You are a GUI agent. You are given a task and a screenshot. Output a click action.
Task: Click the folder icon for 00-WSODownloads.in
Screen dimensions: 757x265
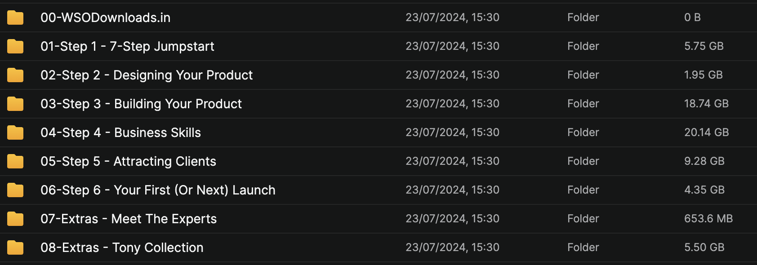click(x=15, y=18)
